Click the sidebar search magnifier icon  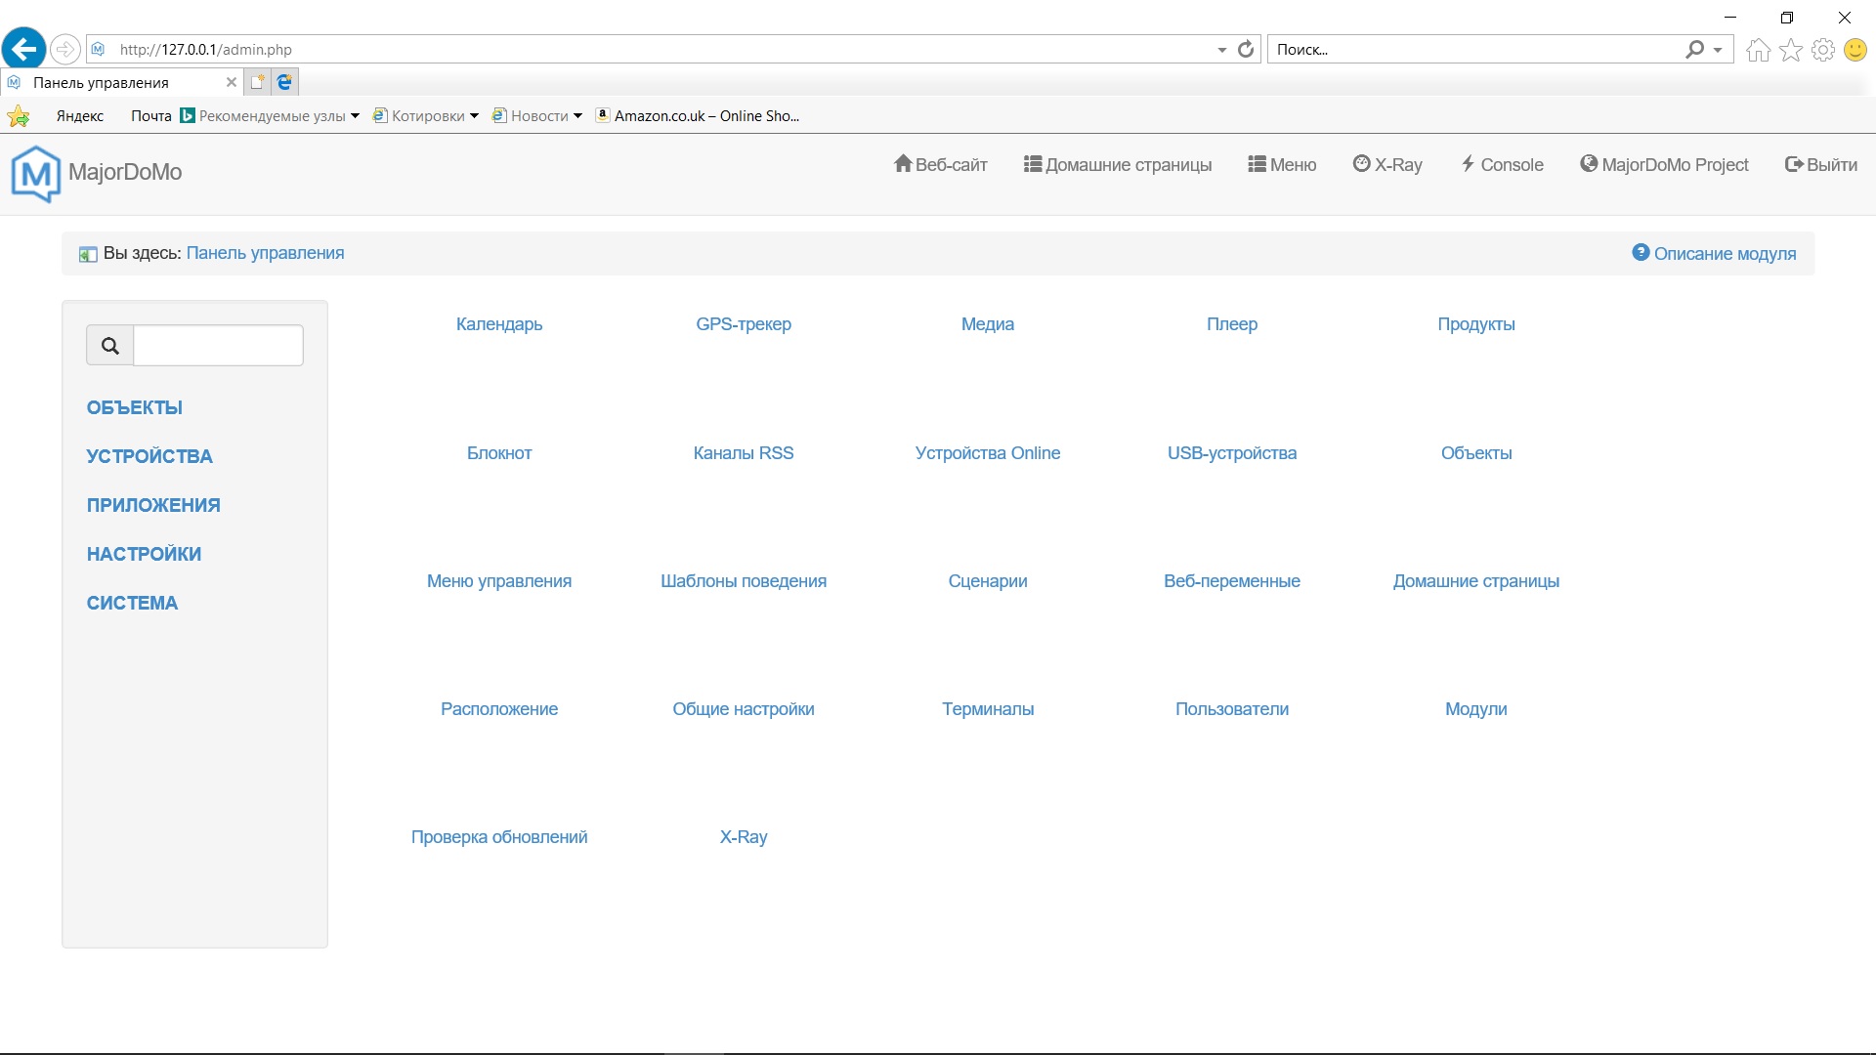[x=110, y=346]
